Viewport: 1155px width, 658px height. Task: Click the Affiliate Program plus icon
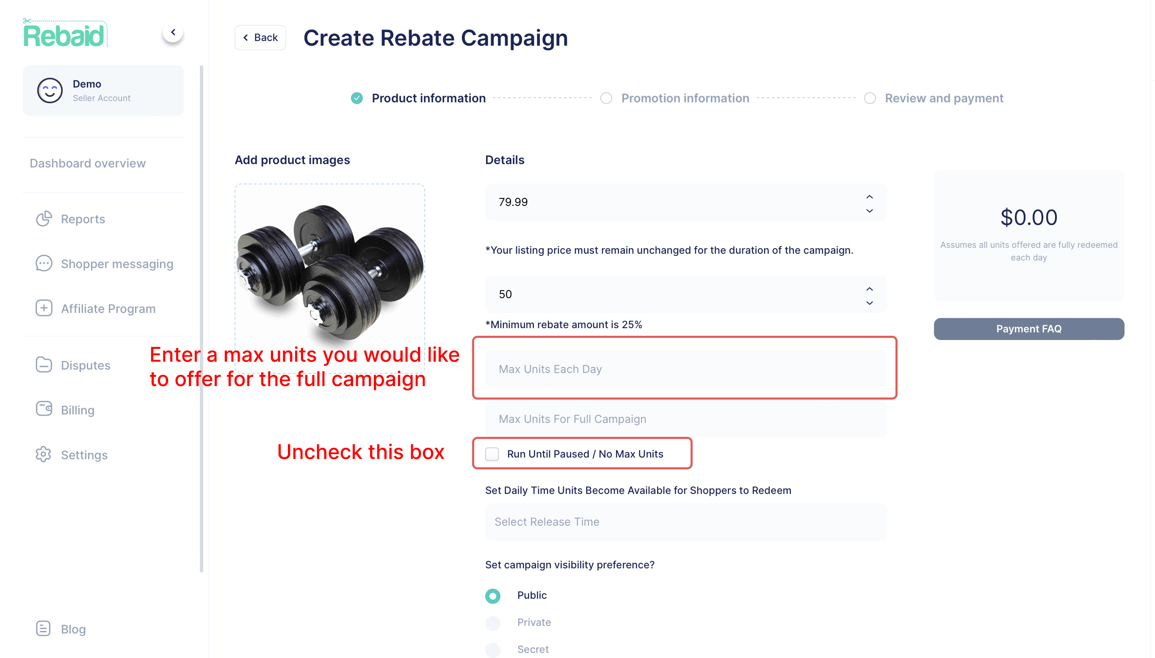coord(44,308)
